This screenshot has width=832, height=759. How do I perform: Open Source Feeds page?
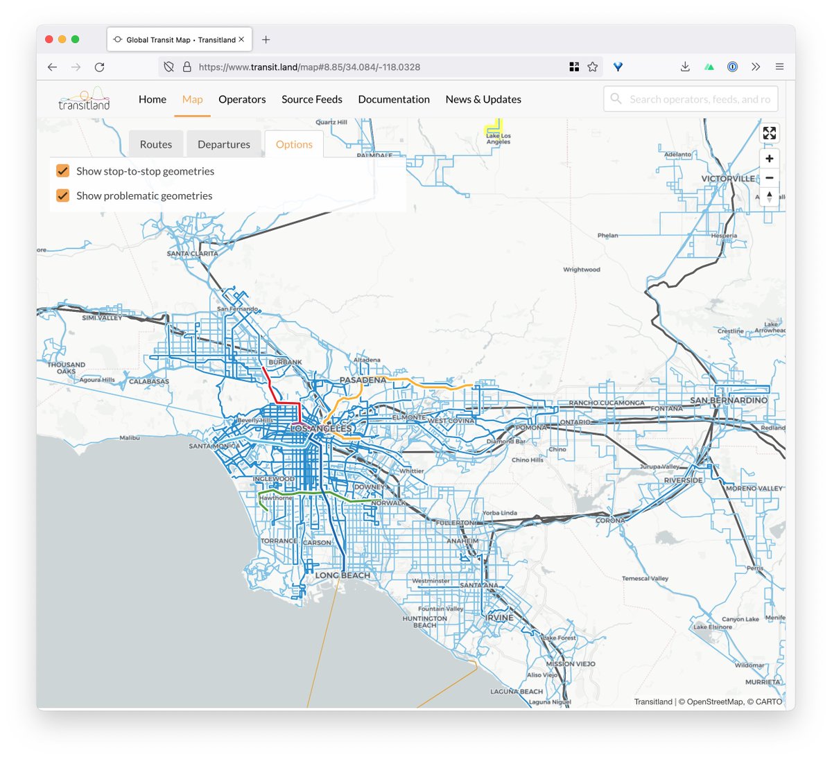point(312,99)
